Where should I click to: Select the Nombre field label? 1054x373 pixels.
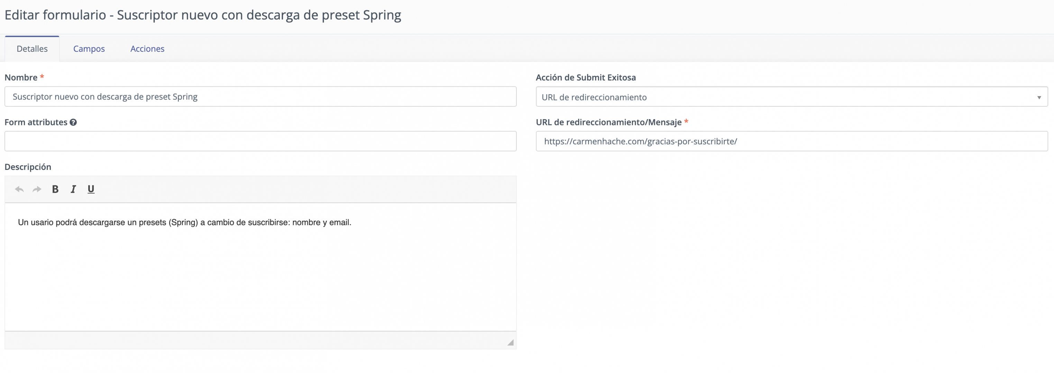(21, 77)
